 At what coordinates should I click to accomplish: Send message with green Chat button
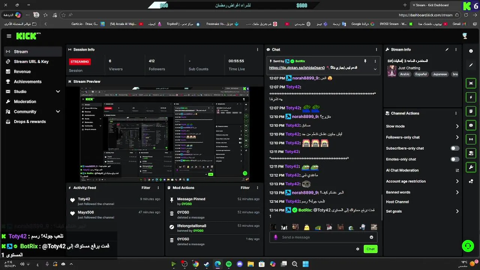370,249
